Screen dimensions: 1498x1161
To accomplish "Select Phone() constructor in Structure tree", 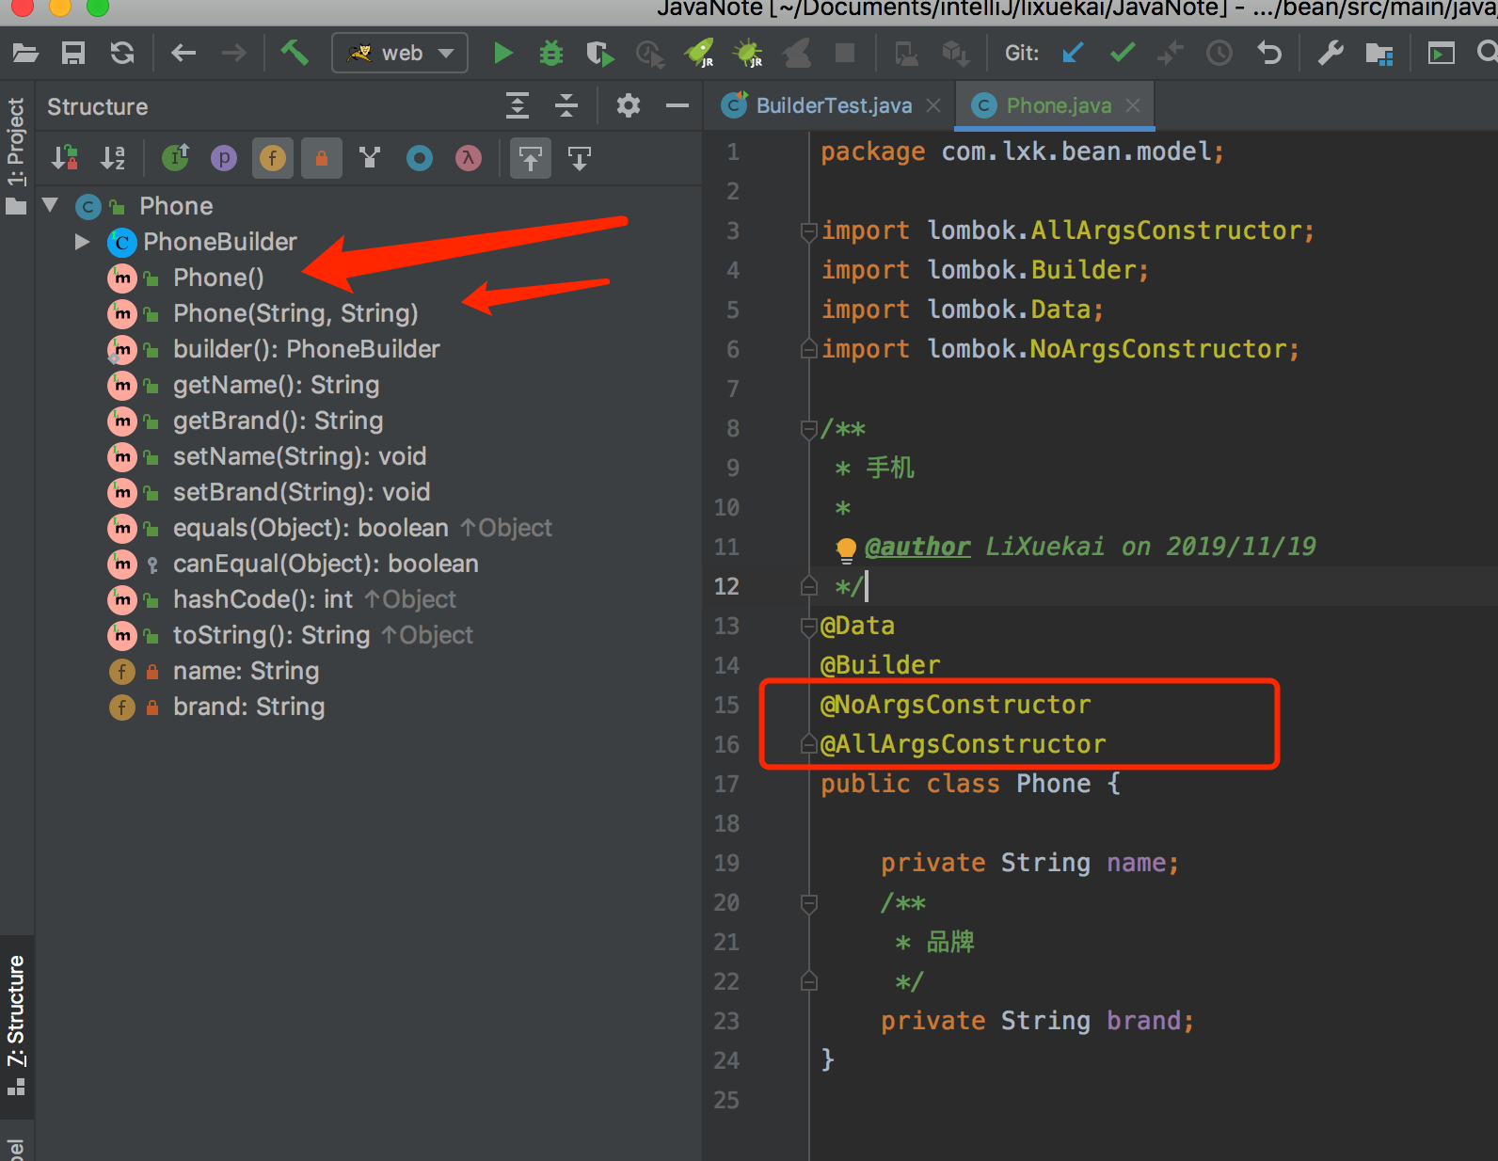I will click(218, 278).
